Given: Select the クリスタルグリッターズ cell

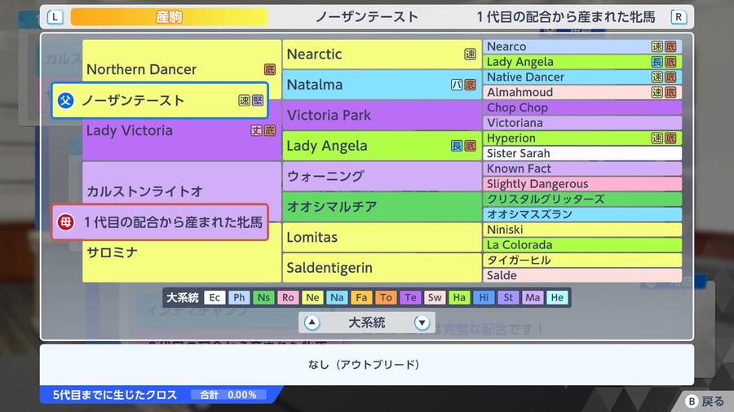Looking at the screenshot, I should click(x=582, y=199).
